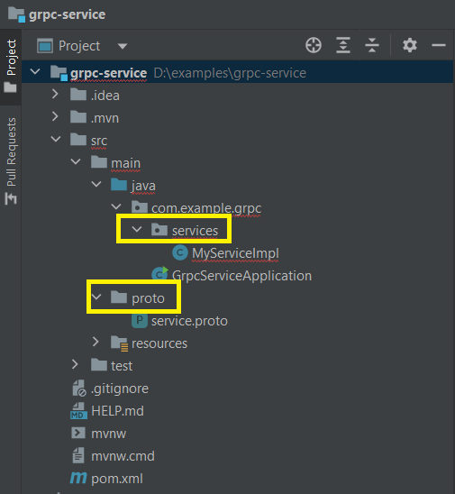Click the MyServiceImpl class icon

point(180,252)
